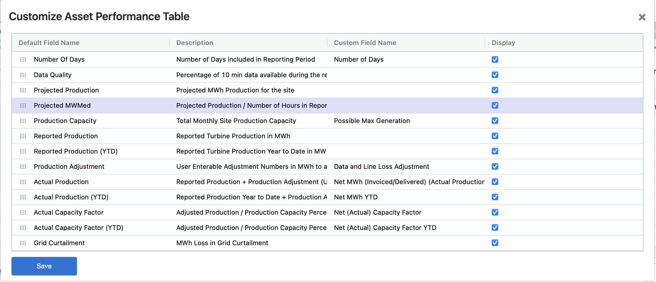The height and width of the screenshot is (282, 656).
Task: Click the drag handle beside Data Quality
Action: [x=23, y=75]
